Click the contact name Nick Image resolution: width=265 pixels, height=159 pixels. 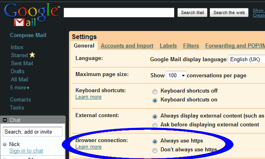[15, 144]
